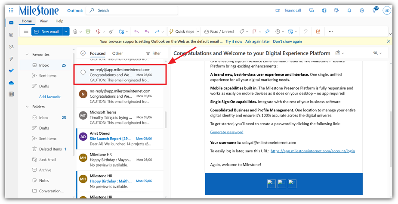
Task: Open the app launcher grid
Action: point(11,10)
